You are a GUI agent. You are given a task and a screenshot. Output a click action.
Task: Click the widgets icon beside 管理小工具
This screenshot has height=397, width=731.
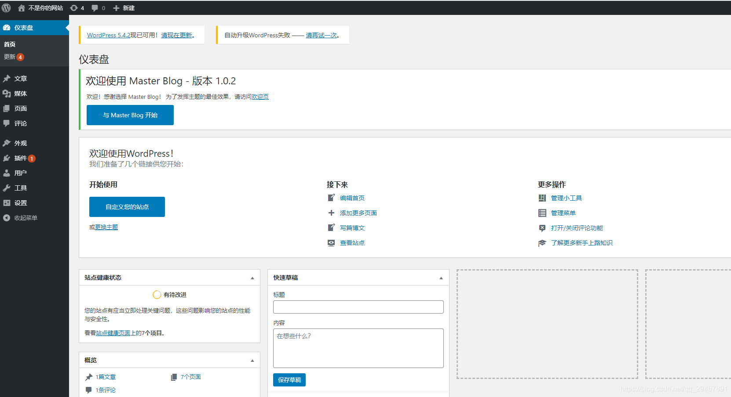pos(542,198)
